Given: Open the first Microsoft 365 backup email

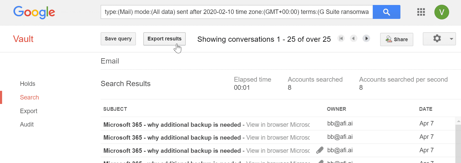Looking at the screenshot, I should pyautogui.click(x=172, y=125).
